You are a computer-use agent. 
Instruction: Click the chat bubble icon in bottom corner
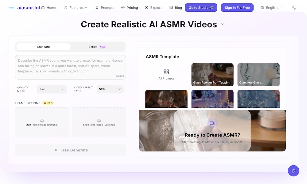pos(293,171)
